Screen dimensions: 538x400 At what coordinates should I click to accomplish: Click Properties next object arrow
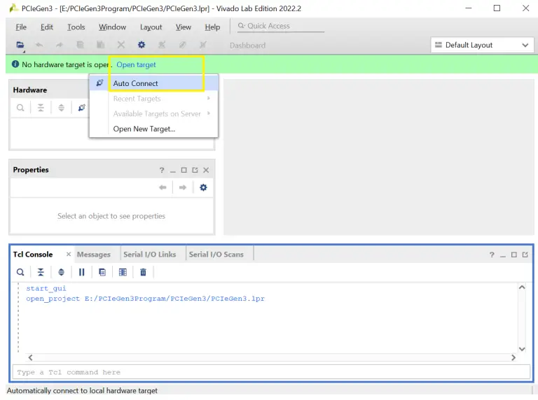183,187
